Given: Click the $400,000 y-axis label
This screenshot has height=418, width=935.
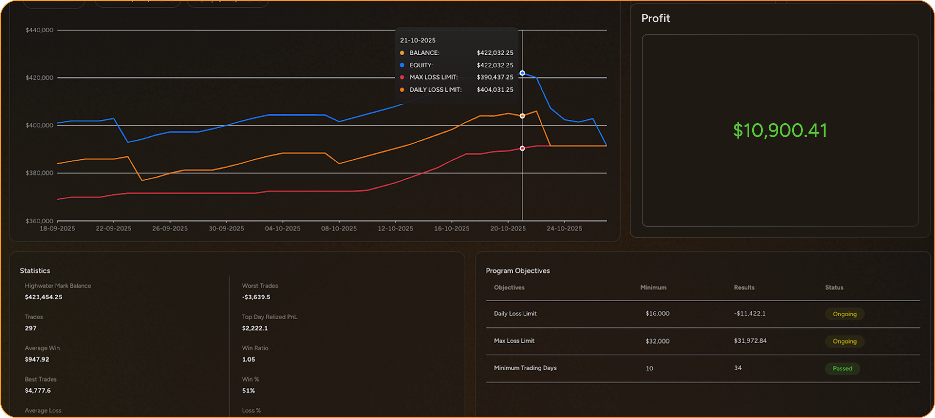Looking at the screenshot, I should (x=39, y=125).
